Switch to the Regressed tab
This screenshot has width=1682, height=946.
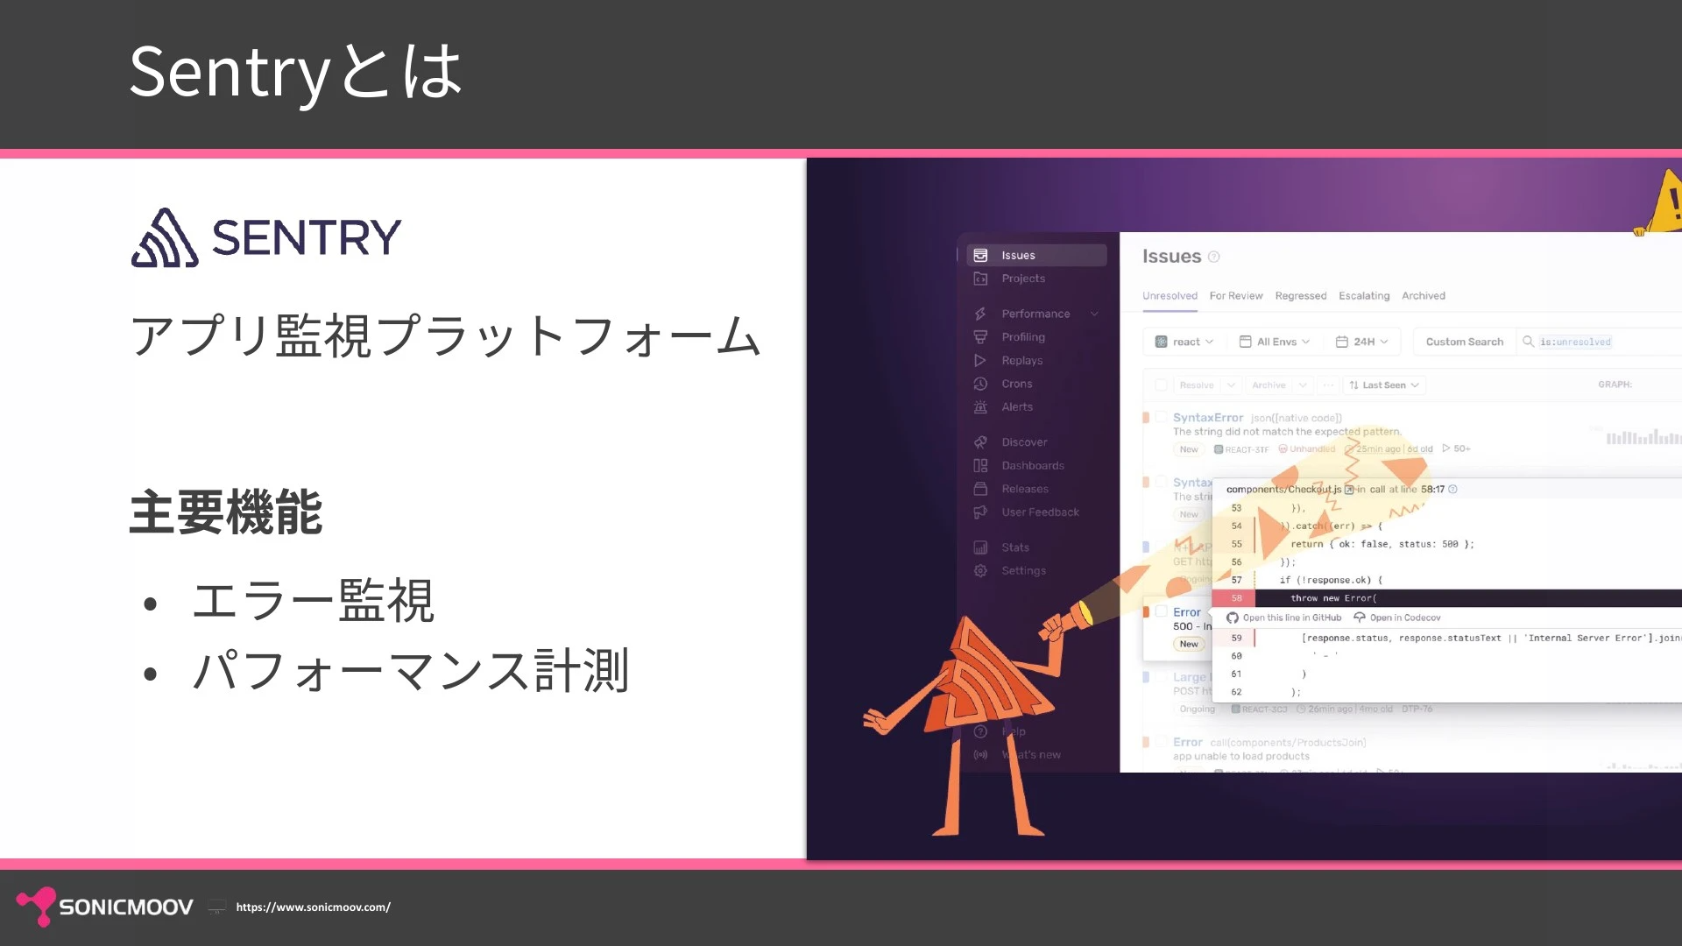click(x=1301, y=296)
